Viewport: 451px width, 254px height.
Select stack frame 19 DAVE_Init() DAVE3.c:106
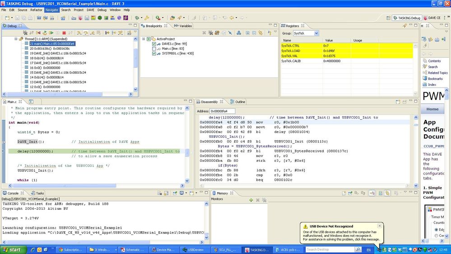[58, 53]
